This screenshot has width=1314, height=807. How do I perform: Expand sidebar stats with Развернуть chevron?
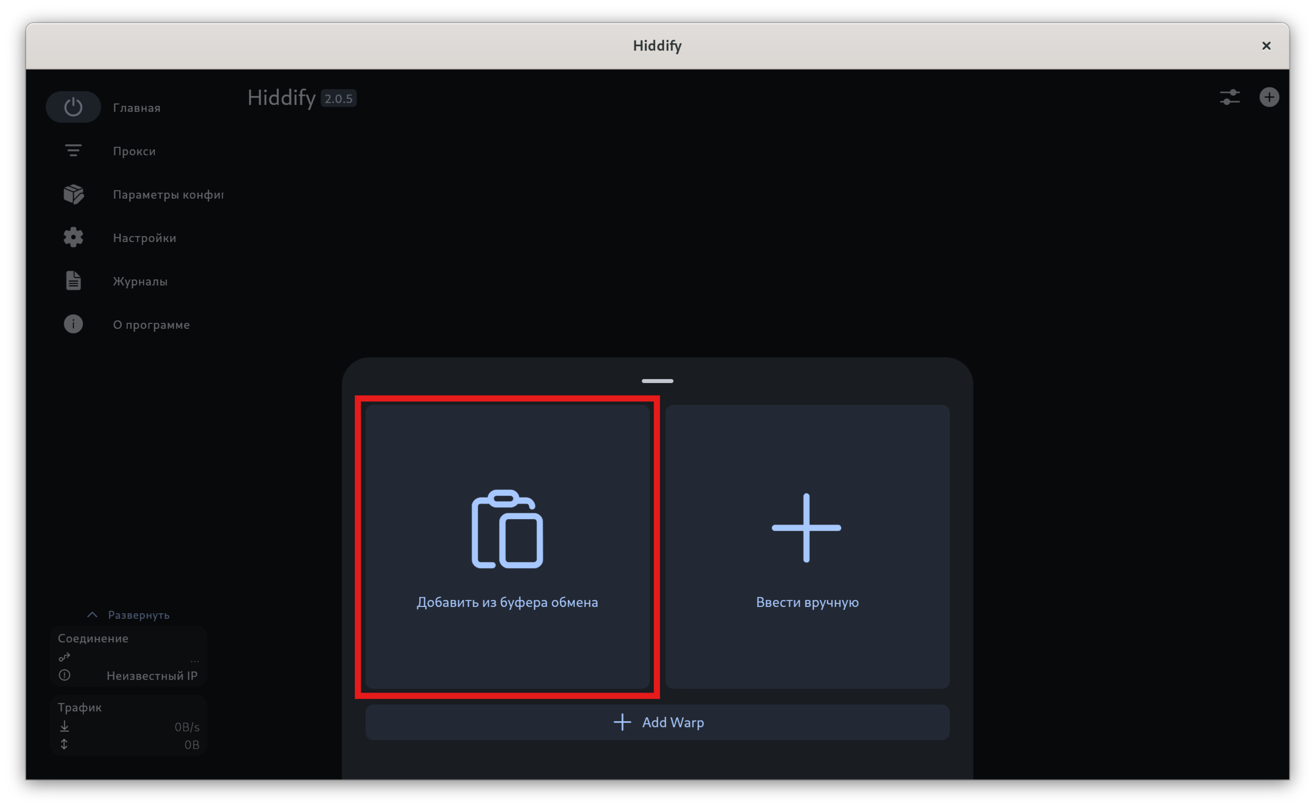(92, 614)
